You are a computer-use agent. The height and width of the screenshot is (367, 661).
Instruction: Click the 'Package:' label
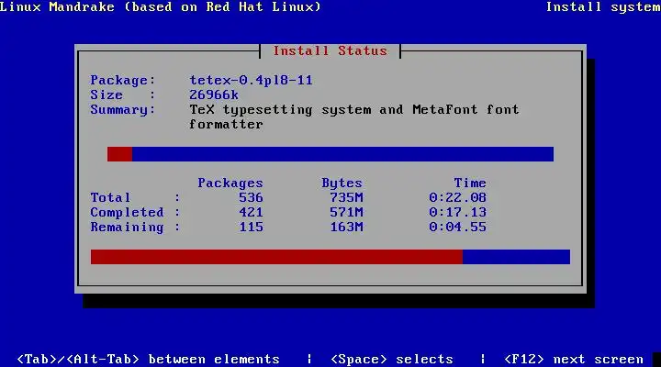pyautogui.click(x=123, y=80)
